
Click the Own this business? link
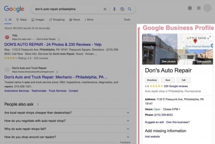[178, 122]
